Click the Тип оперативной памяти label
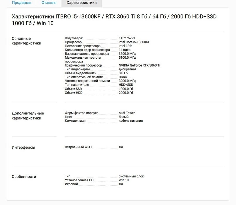 coord(84,77)
